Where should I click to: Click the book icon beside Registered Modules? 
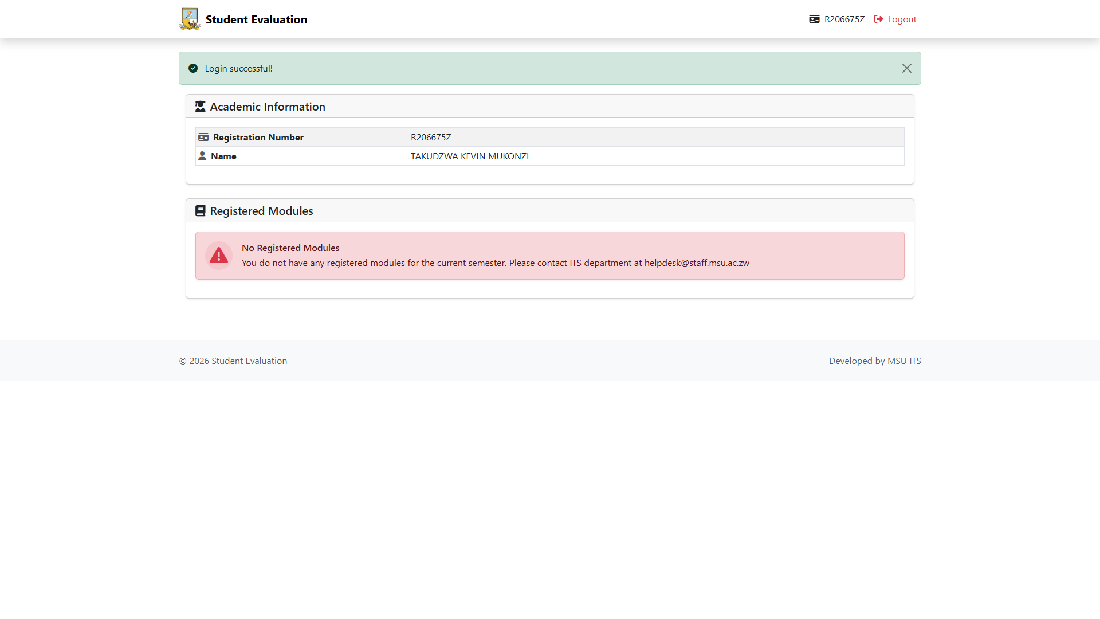pos(200,211)
